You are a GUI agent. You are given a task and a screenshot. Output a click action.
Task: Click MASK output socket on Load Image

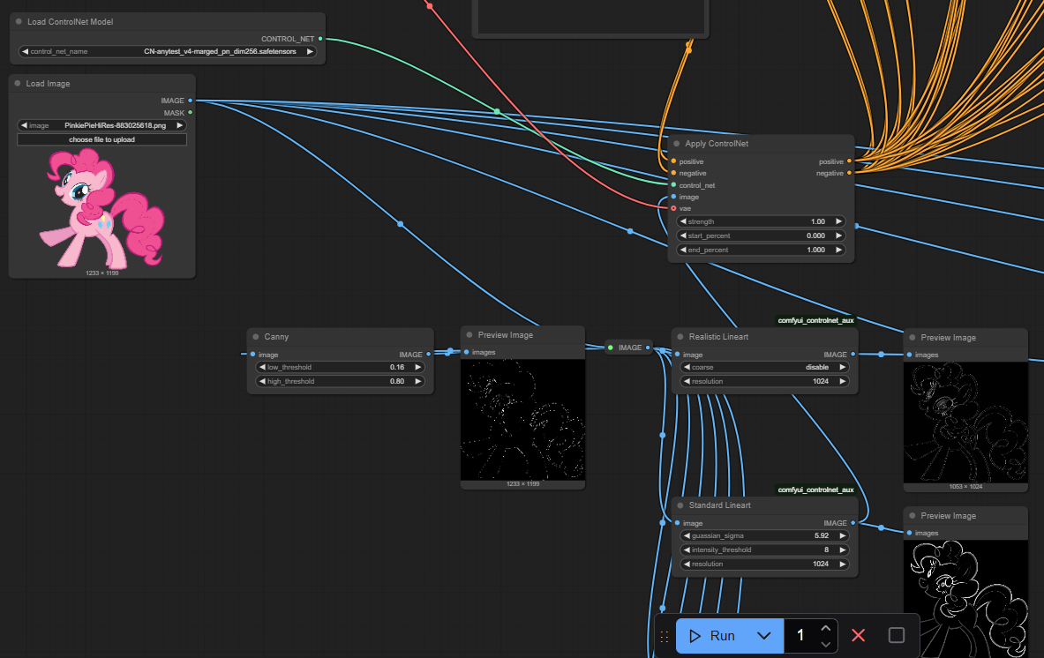pyautogui.click(x=191, y=112)
